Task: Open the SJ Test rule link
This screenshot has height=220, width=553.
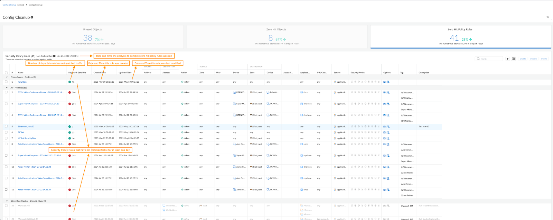Action: point(21,133)
